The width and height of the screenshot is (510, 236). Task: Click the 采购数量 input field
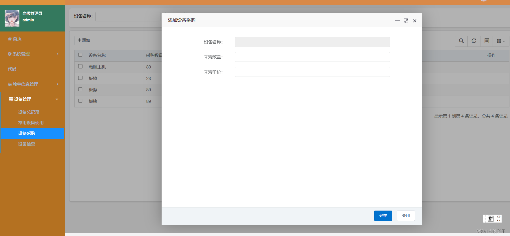[312, 57]
